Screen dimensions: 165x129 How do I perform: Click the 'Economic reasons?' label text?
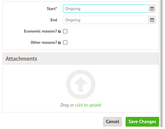(x=41, y=31)
